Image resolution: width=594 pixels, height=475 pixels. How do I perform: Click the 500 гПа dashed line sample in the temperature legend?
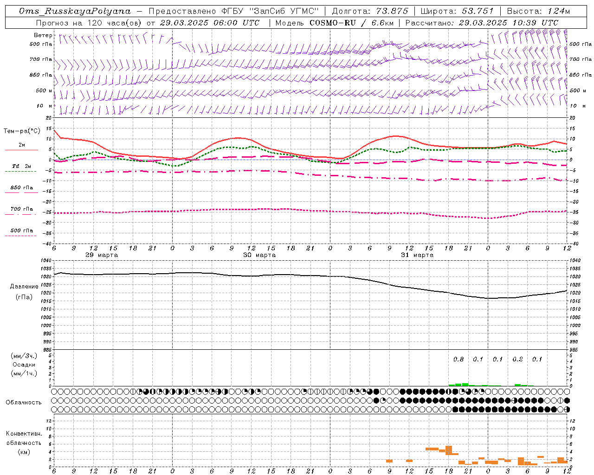pos(21,236)
